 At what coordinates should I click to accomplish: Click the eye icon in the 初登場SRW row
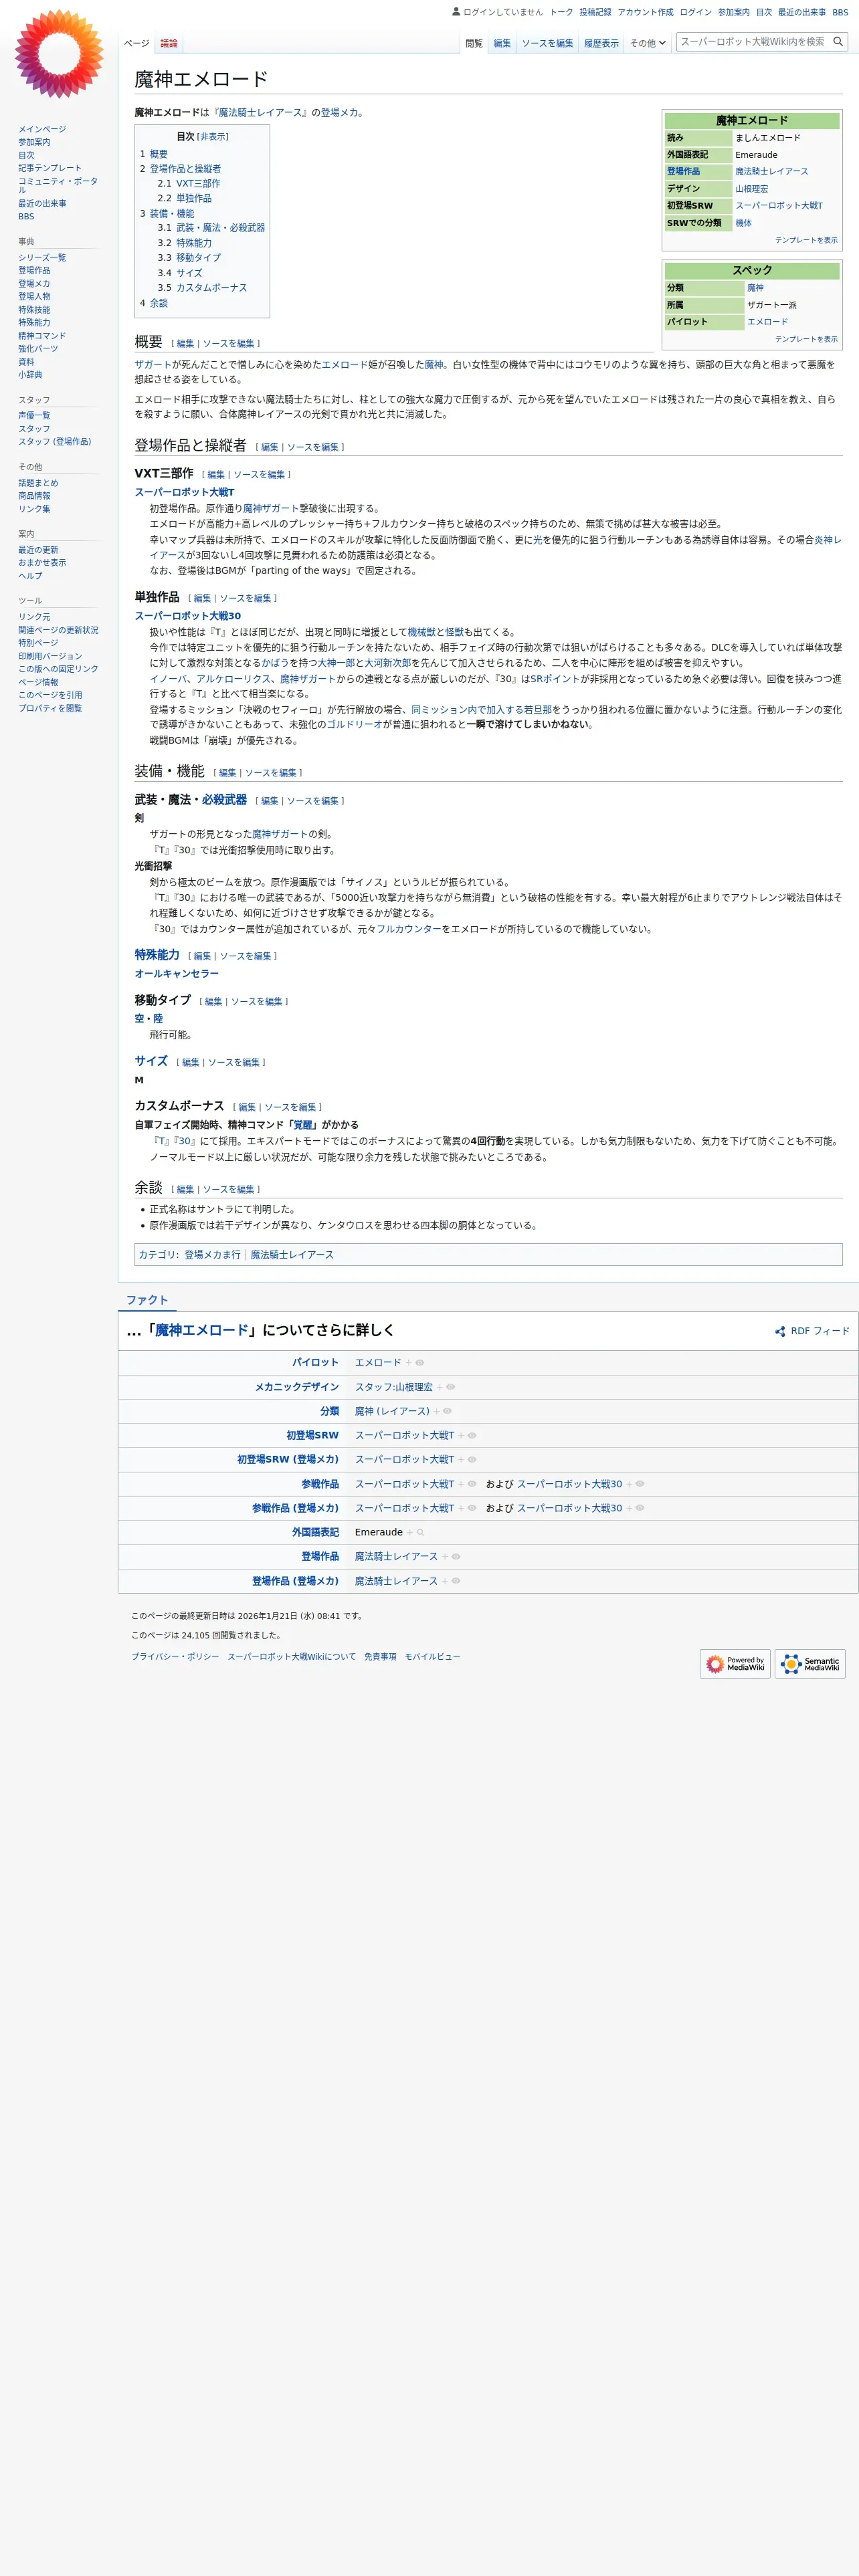point(472,1435)
